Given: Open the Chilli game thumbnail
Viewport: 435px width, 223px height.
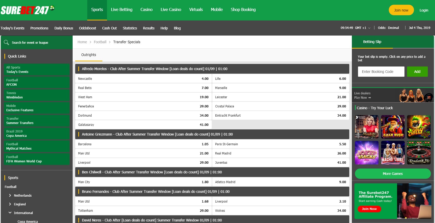Looking at the screenshot, I should [x=419, y=127].
